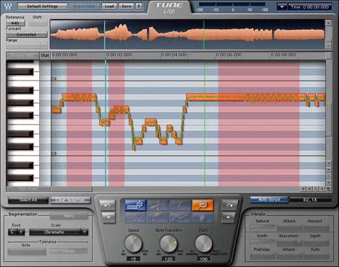Click the Undo arrow button
Viewport: 339px width, 267px height.
[x=107, y=205]
